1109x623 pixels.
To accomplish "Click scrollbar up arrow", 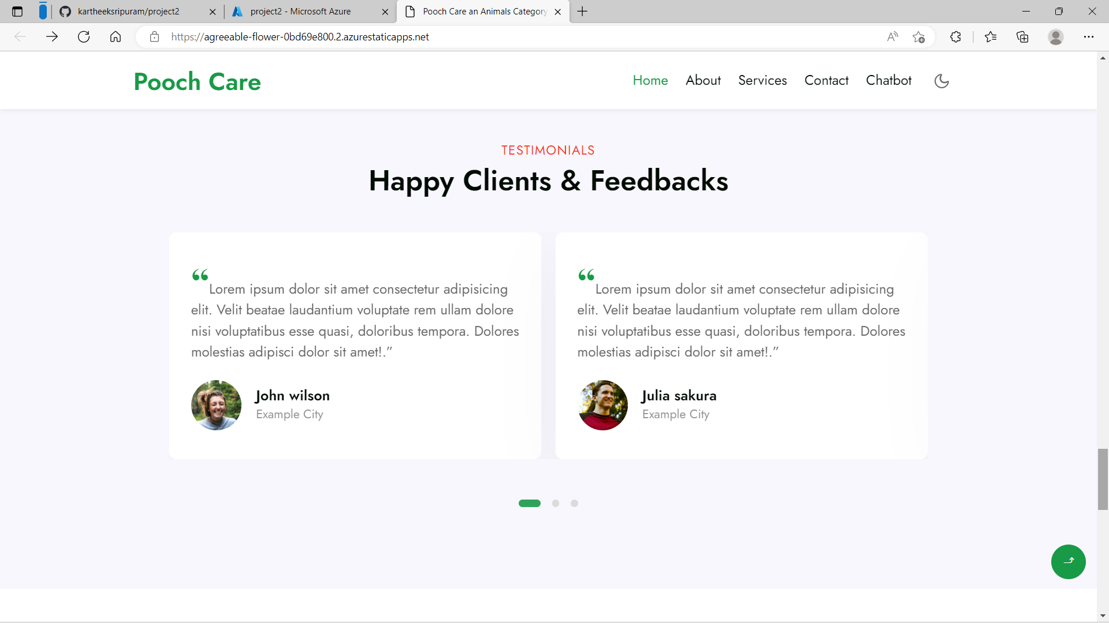I will click(x=1103, y=58).
